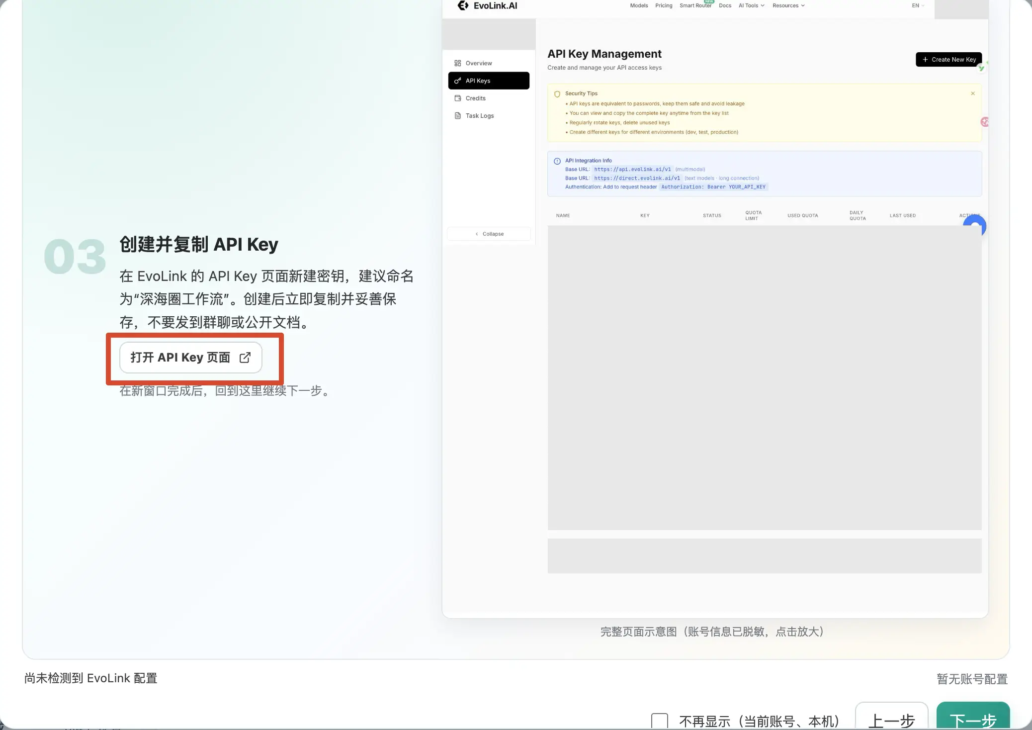Click the hint 在新窗口完成后，回到这里继续下一步
The width and height of the screenshot is (1032, 730).
pyautogui.click(x=226, y=391)
